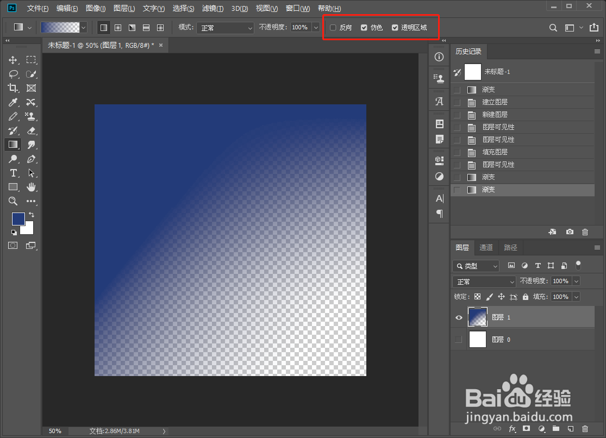Screen dimensions: 606x438
Task: Toggle lock transparent pixels icon
Action: click(478, 297)
